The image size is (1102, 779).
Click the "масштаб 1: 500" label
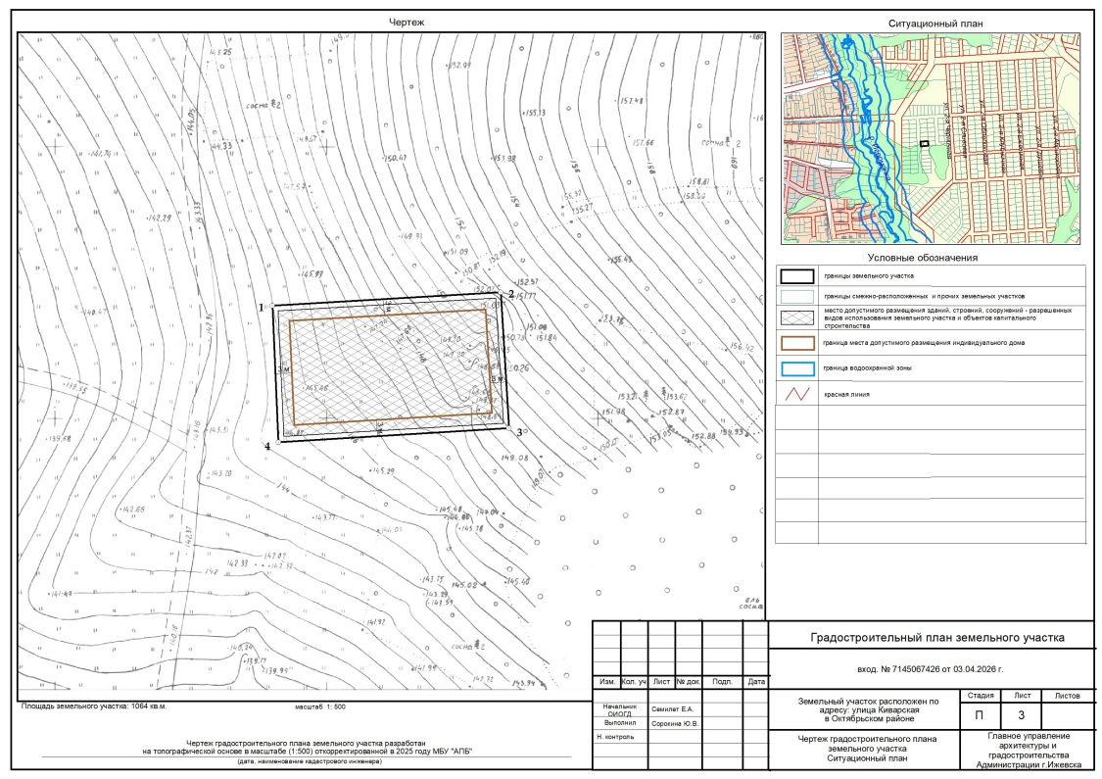pyautogui.click(x=319, y=706)
